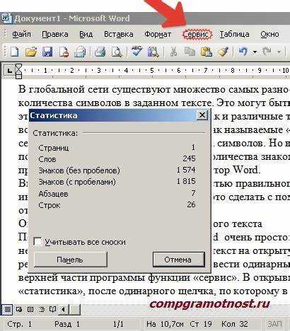
Task: Click the Слов count value 245
Action: click(189, 158)
